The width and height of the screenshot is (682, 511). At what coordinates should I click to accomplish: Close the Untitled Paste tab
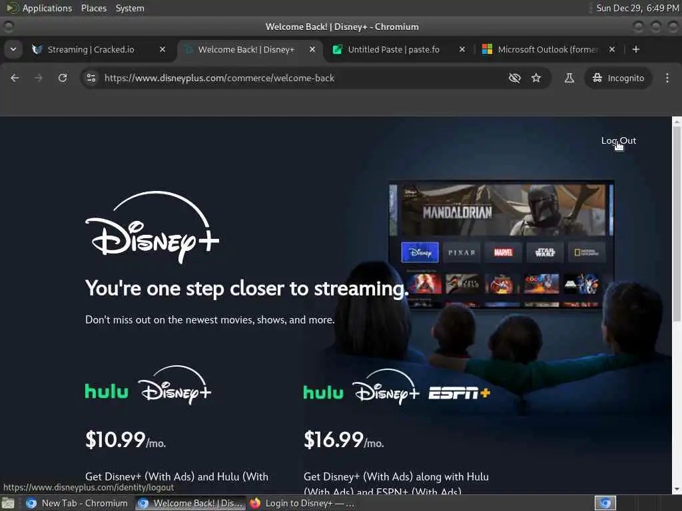tap(462, 49)
